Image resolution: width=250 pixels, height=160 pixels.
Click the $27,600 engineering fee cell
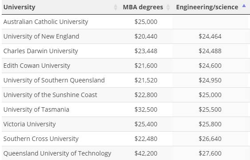[x=211, y=153]
